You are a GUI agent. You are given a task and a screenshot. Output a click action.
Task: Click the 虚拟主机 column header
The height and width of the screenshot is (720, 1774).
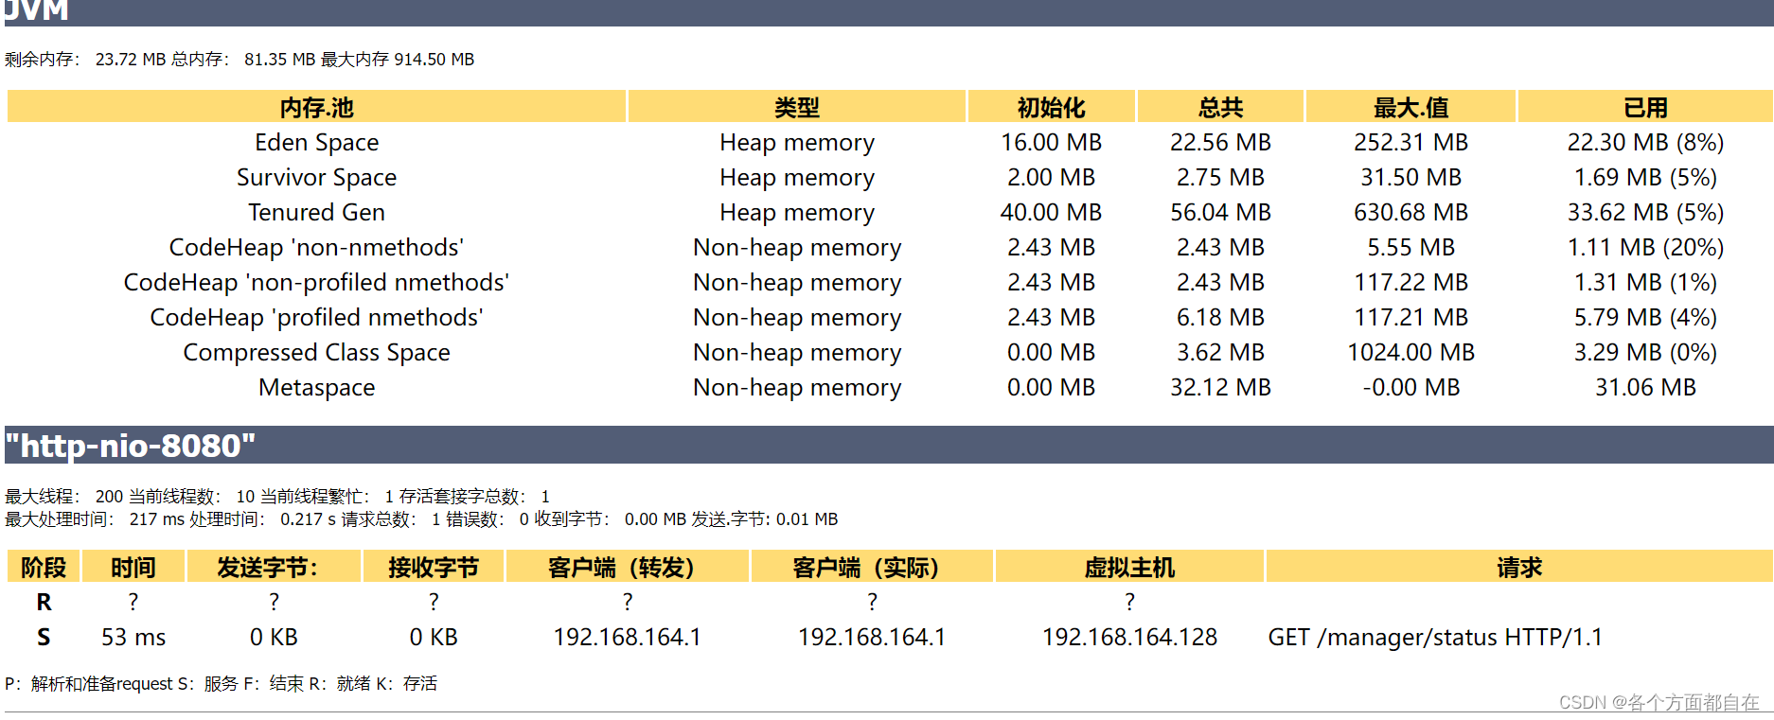(1129, 567)
